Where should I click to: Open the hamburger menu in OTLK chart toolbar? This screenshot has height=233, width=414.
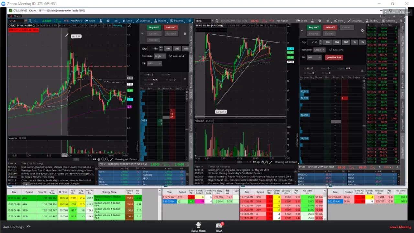tap(190, 21)
